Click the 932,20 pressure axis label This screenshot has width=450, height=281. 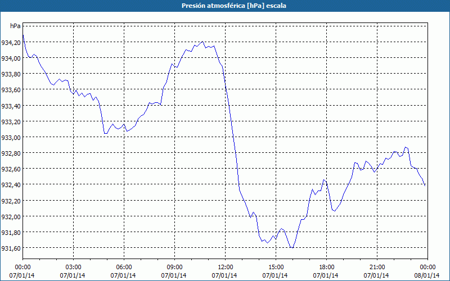point(11,201)
